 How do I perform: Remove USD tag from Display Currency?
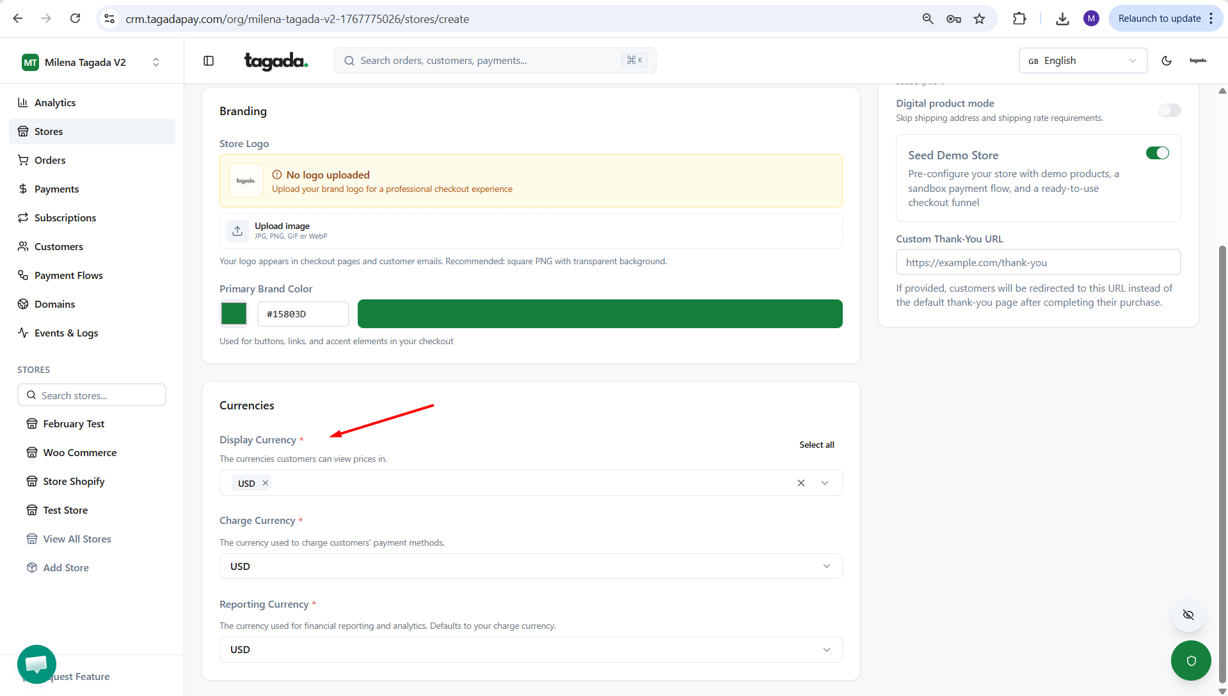pyautogui.click(x=266, y=483)
